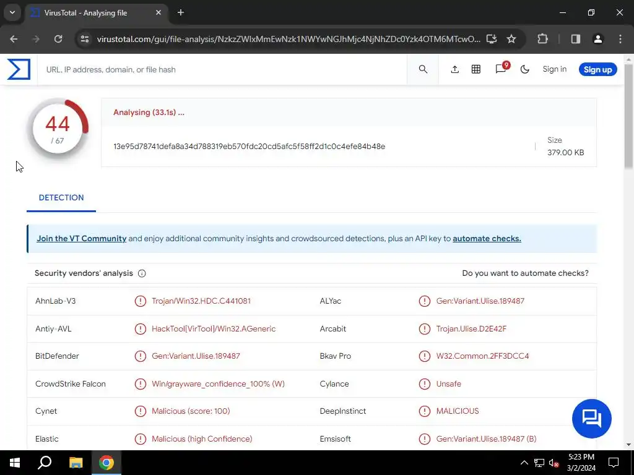Click the BitDefender vendor name
Viewport: 634px width, 475px height.
point(57,356)
